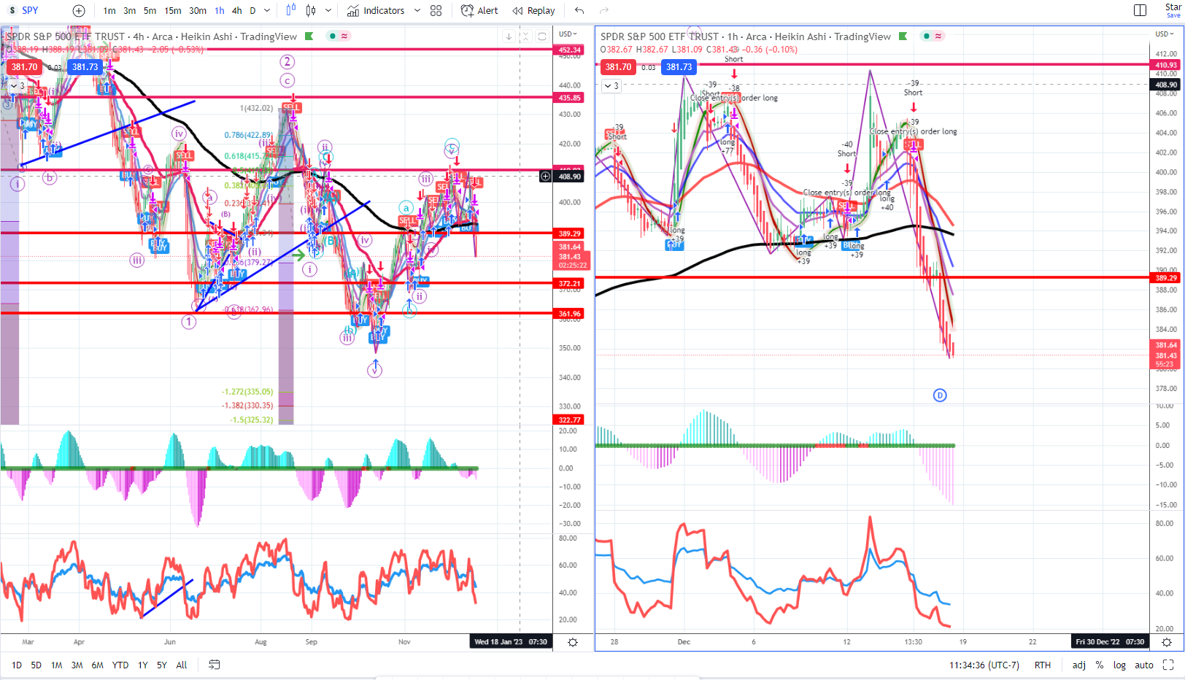The image size is (1185, 680).
Task: Open time axis settings gear on 4h chart
Action: coord(573,642)
